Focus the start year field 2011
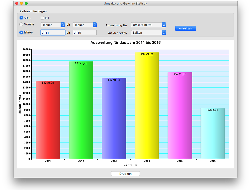 point(53,33)
